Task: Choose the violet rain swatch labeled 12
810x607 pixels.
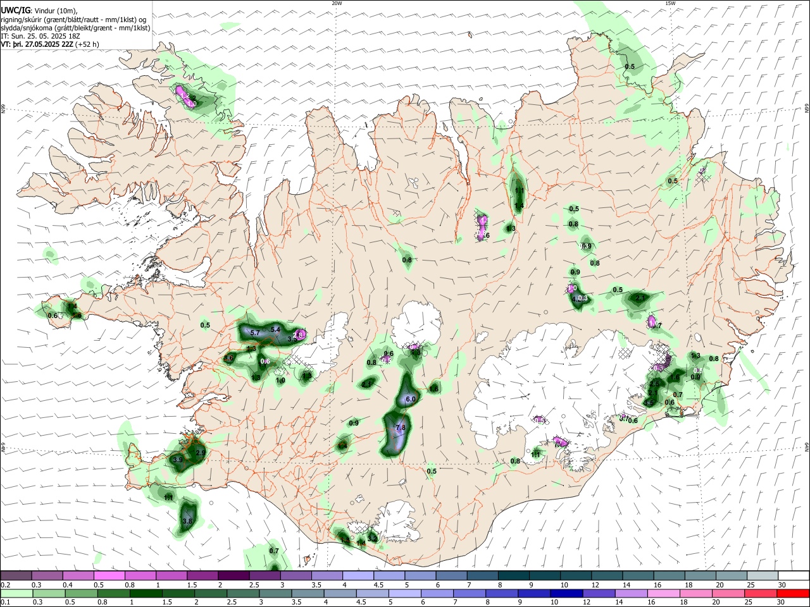Action: [x=599, y=593]
